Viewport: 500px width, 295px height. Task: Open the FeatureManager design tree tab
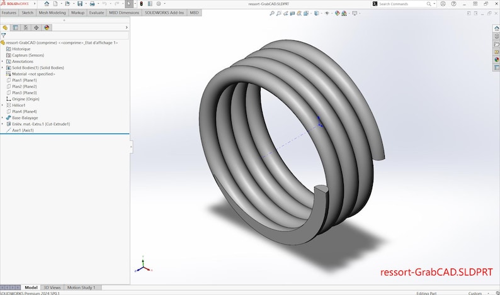pos(5,28)
